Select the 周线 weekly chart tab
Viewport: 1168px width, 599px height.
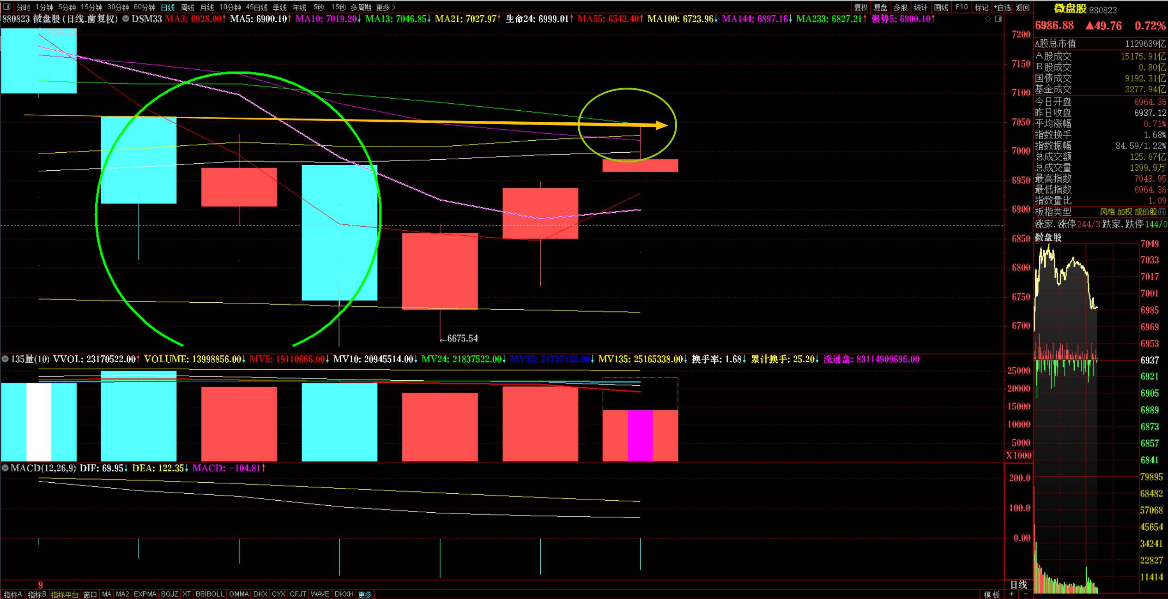(188, 7)
